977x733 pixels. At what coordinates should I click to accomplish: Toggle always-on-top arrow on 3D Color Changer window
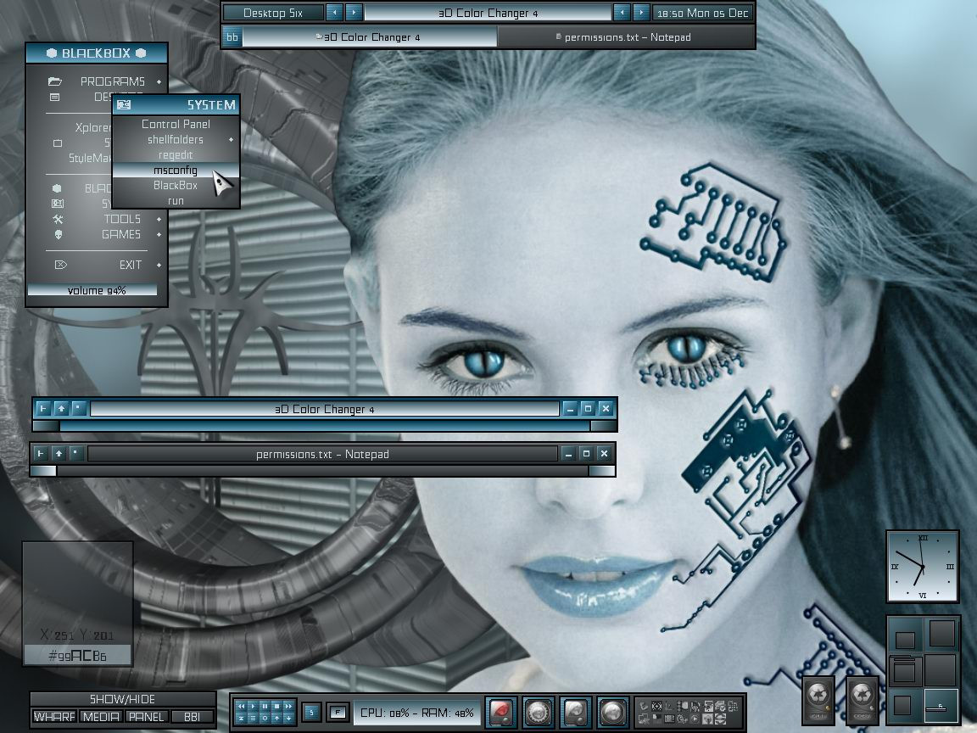tap(61, 408)
